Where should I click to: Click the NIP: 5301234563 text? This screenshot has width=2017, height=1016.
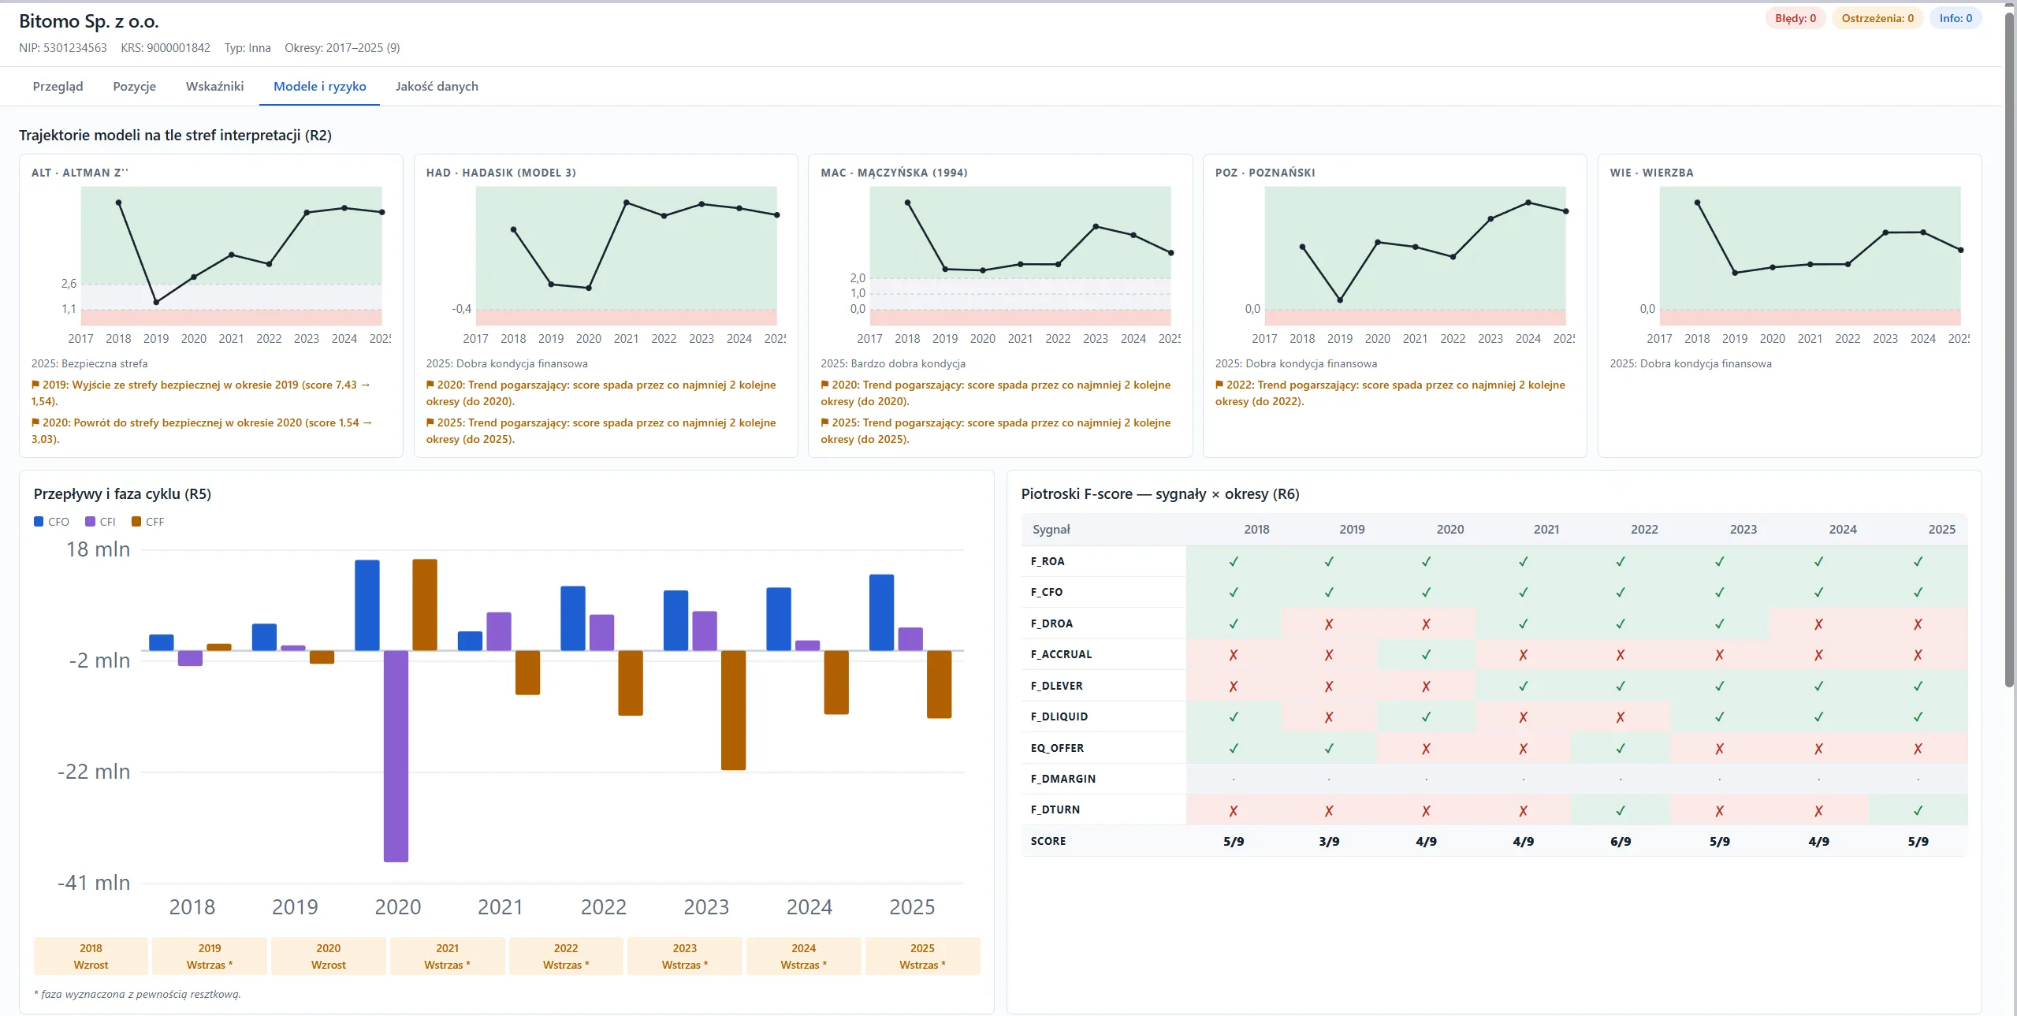click(63, 48)
